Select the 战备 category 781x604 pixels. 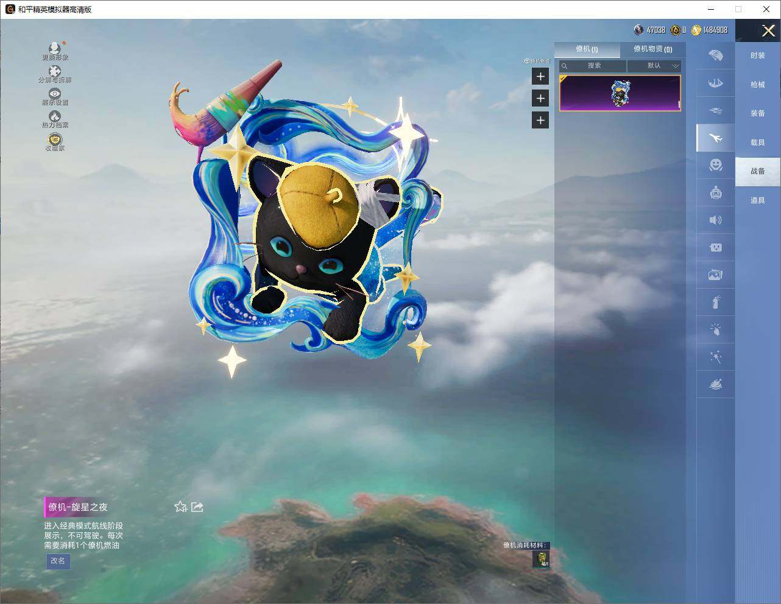click(x=758, y=171)
